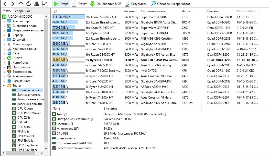
Task: Open Результаты in the toolbar
Action: click(x=136, y=4)
